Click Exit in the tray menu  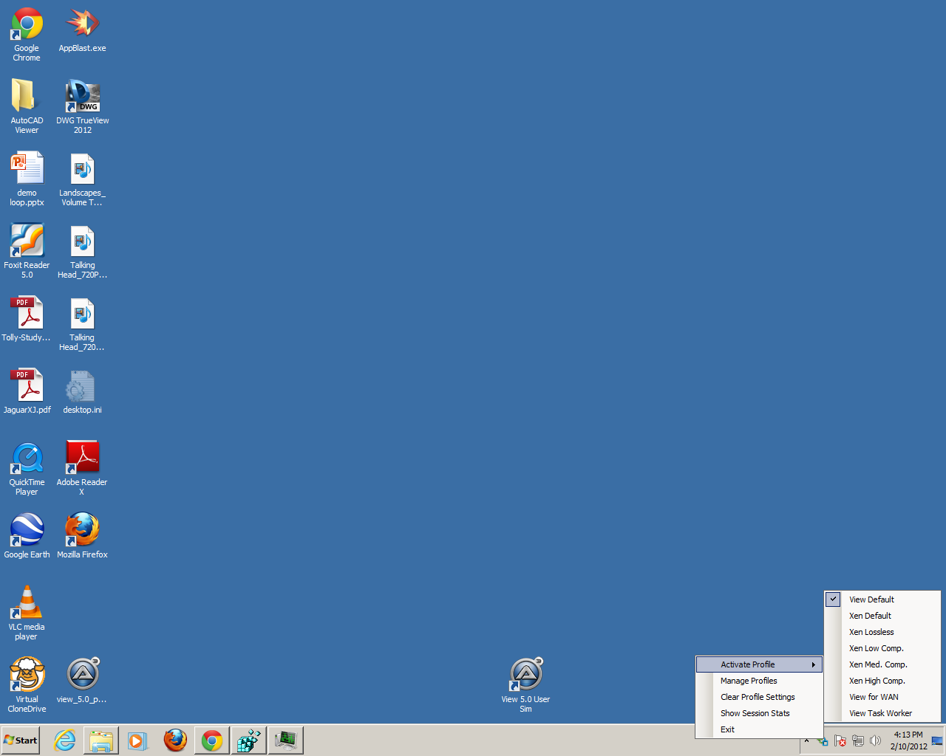click(x=727, y=729)
